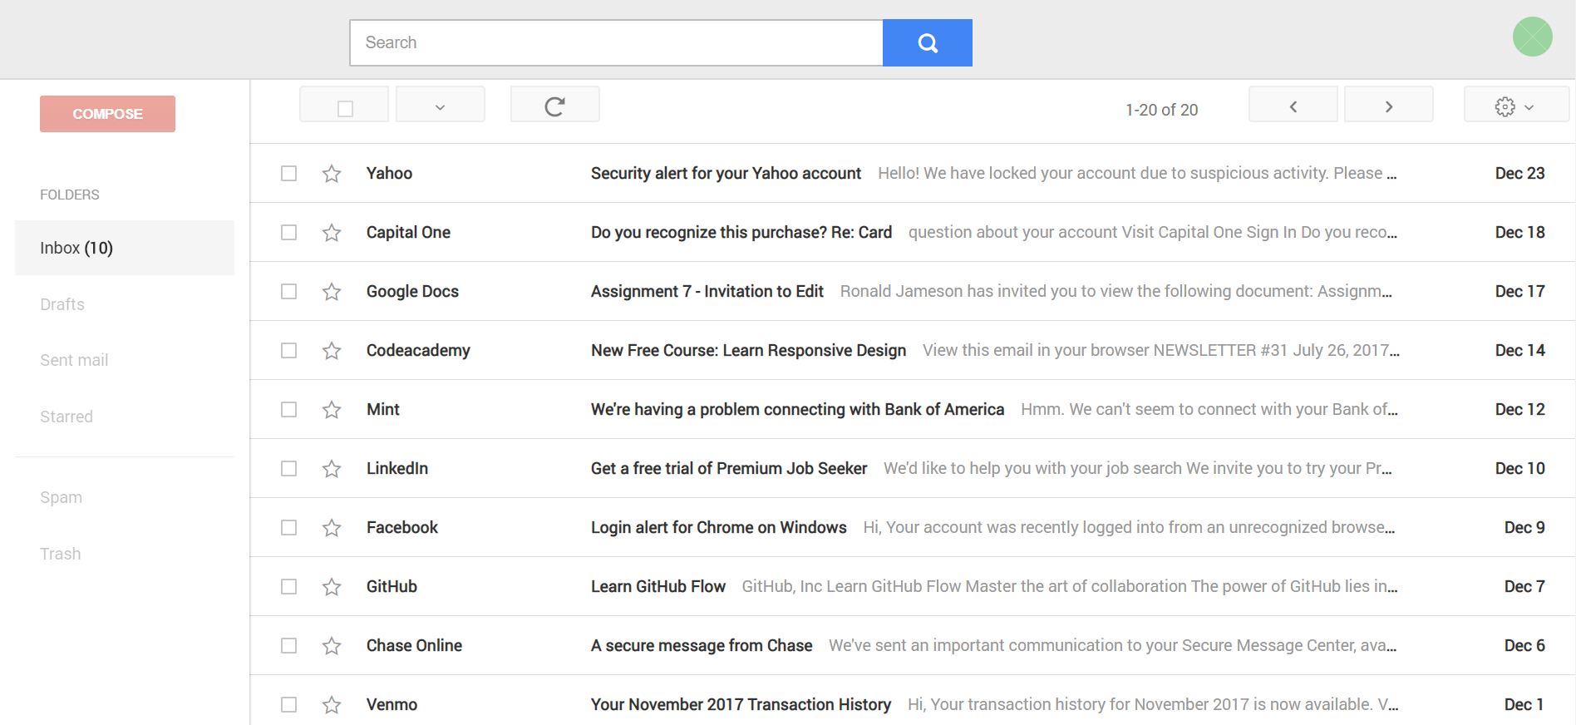Image resolution: width=1576 pixels, height=725 pixels.
Task: Open the green user avatar icon
Action: coord(1532,37)
